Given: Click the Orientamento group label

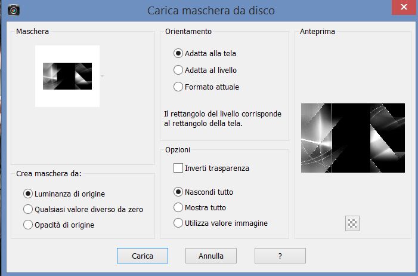Looking at the screenshot, I should pos(188,31).
